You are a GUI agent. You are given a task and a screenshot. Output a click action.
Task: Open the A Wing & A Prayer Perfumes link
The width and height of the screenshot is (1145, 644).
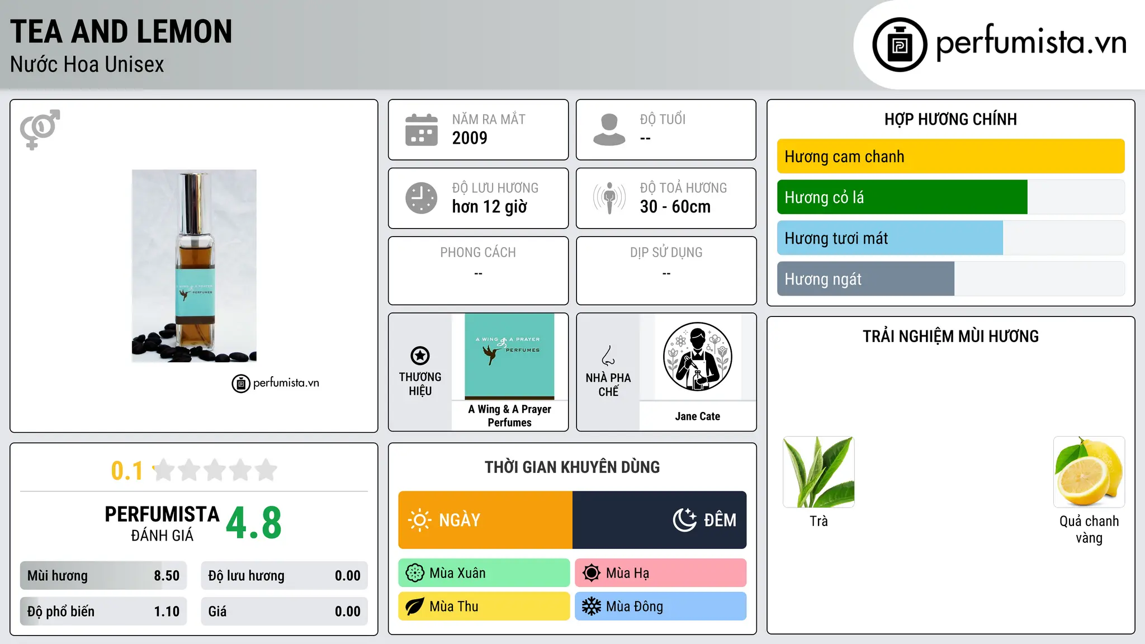(509, 416)
